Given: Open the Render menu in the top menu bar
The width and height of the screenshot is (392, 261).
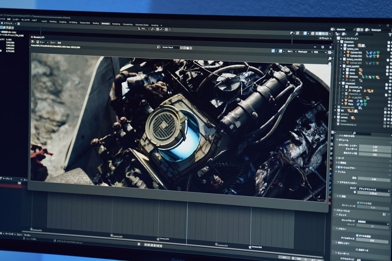Looking at the screenshot, I should pyautogui.click(x=16, y=19).
